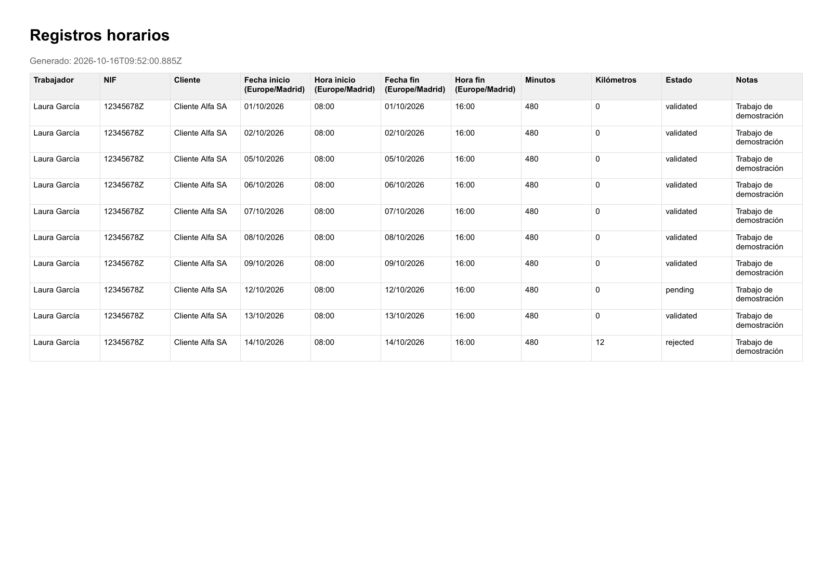Click the Estado column header
832x588 pixels.
[697, 86]
